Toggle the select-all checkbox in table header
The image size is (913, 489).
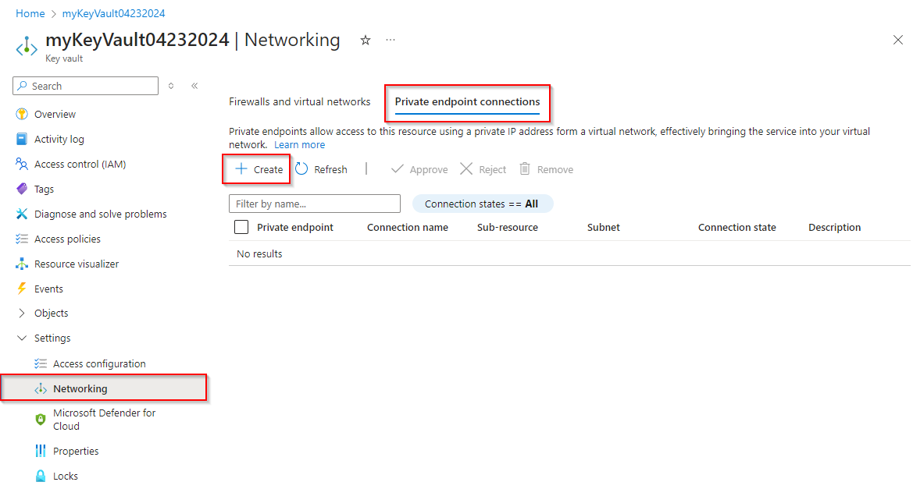(241, 227)
